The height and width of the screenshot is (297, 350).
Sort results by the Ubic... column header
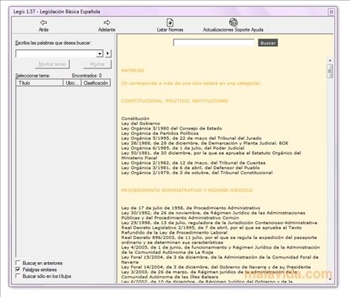(72, 83)
